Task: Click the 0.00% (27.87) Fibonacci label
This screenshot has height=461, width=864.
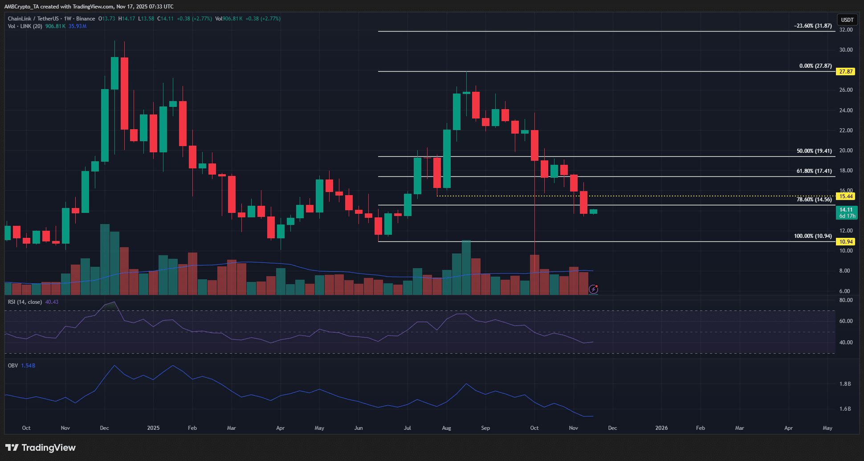Action: pos(815,66)
